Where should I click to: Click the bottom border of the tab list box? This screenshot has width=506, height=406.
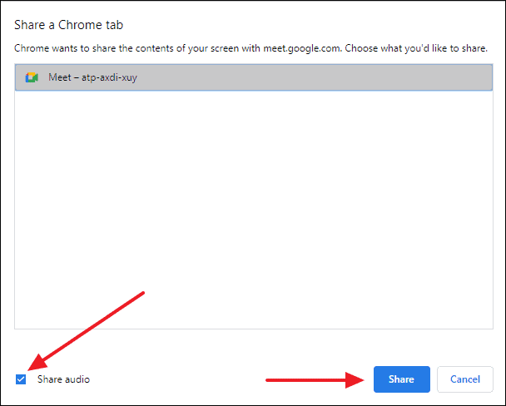click(254, 329)
